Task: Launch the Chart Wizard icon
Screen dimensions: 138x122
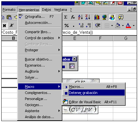Action: [97, 17]
